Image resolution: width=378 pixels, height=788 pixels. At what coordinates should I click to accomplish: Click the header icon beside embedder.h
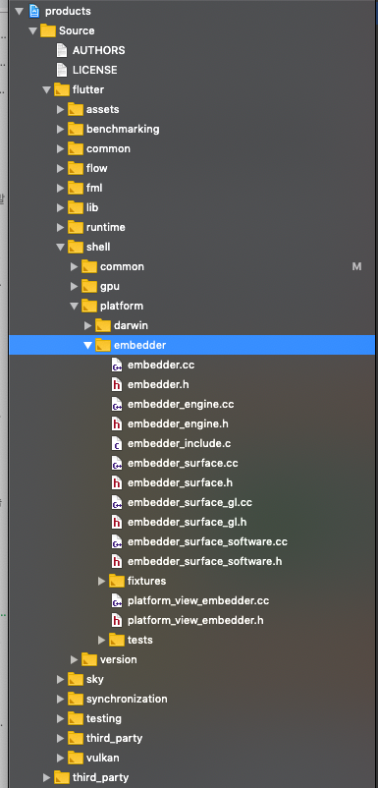[117, 384]
